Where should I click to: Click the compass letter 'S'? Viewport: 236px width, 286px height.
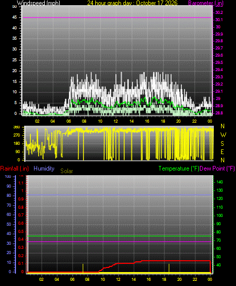[222, 144]
